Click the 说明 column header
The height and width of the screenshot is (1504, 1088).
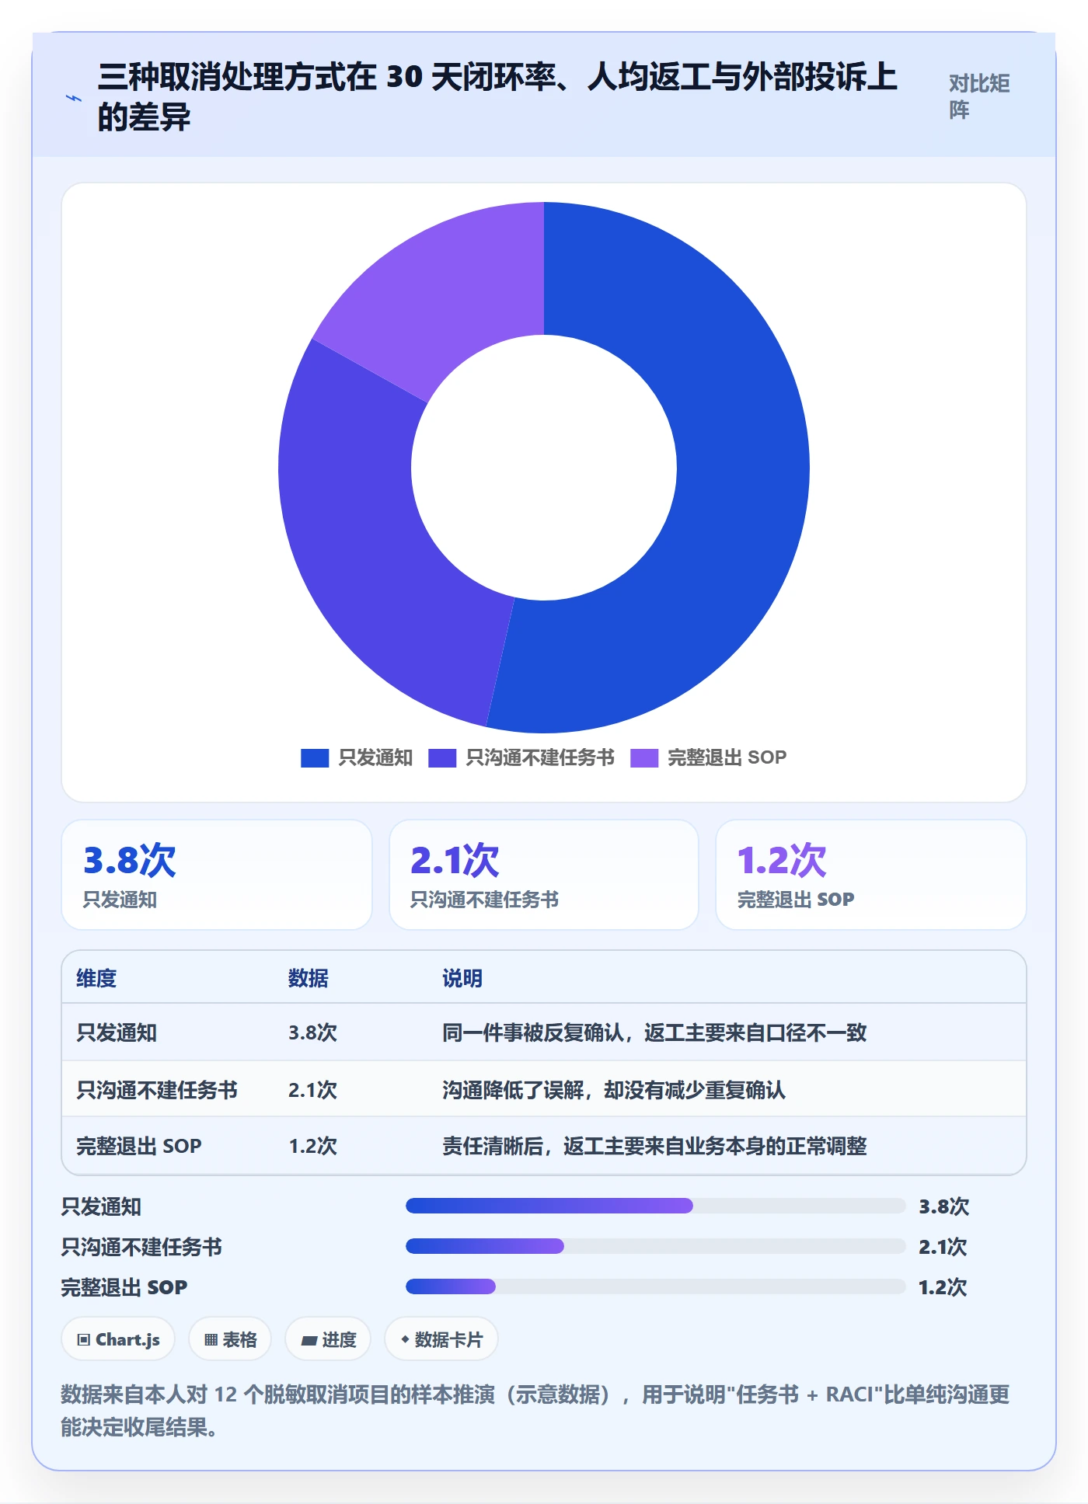[x=462, y=978]
